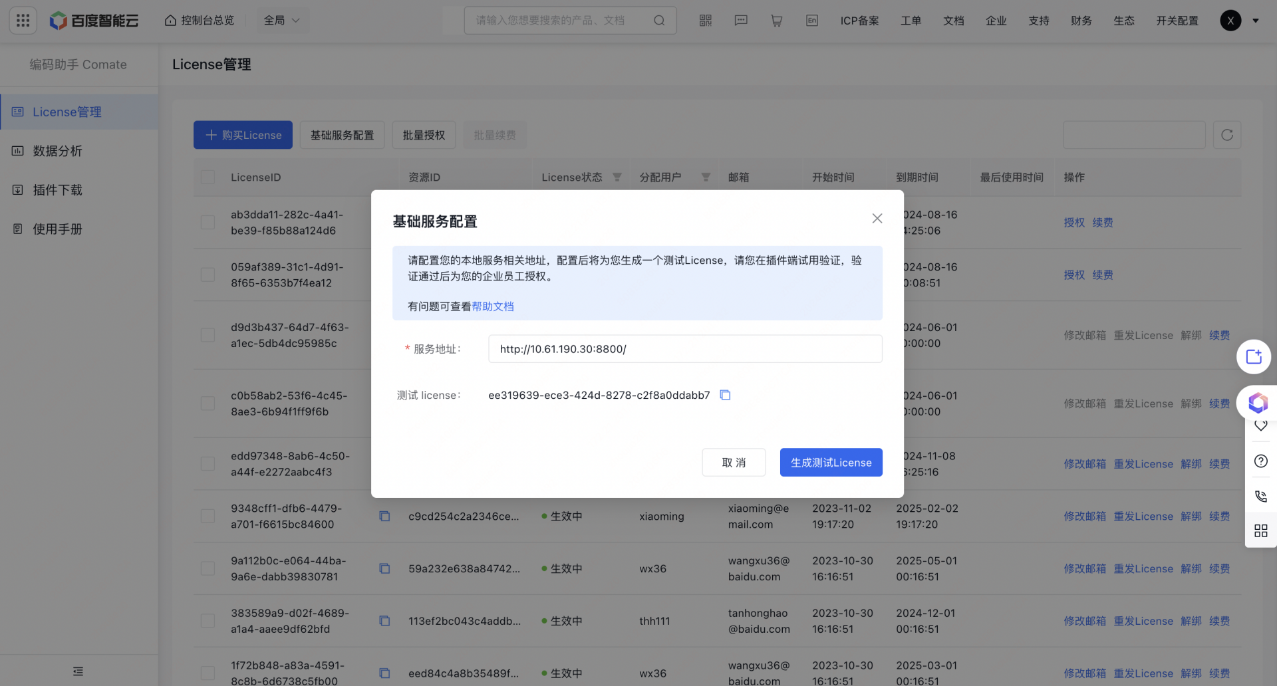Screen dimensions: 1277x686
Task: Click the 取消 button in the dialog
Action: (734, 463)
